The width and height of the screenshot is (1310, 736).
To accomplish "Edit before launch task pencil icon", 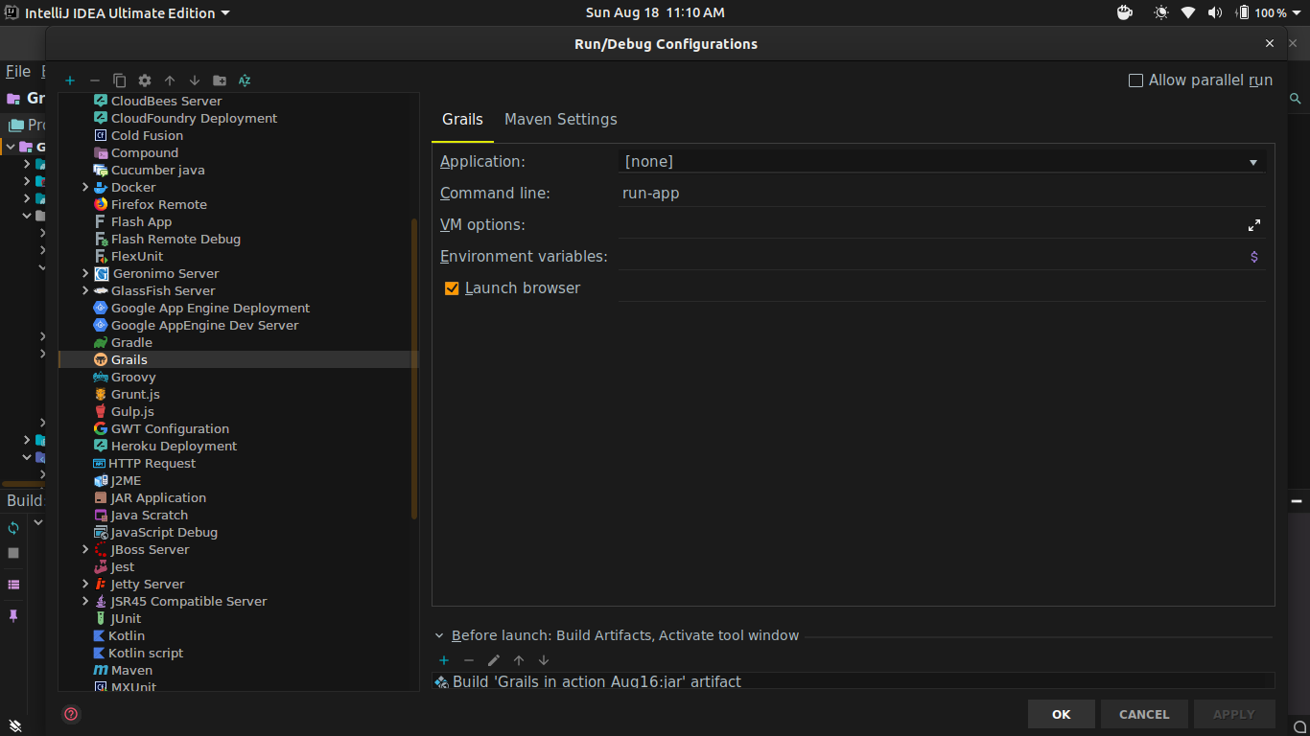I will click(x=494, y=660).
